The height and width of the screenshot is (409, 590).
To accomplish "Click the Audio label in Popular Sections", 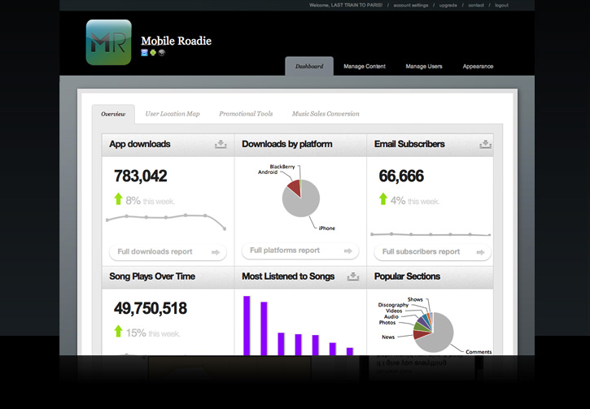I will coord(391,316).
